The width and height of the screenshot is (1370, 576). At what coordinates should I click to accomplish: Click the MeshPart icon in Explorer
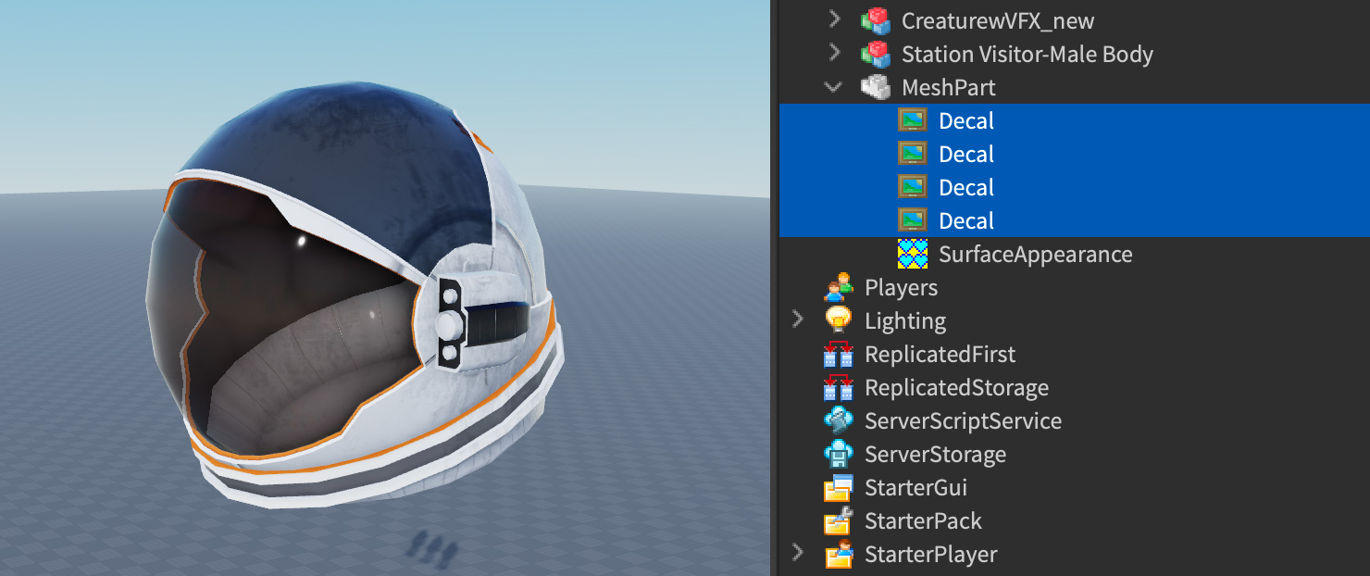[x=875, y=87]
